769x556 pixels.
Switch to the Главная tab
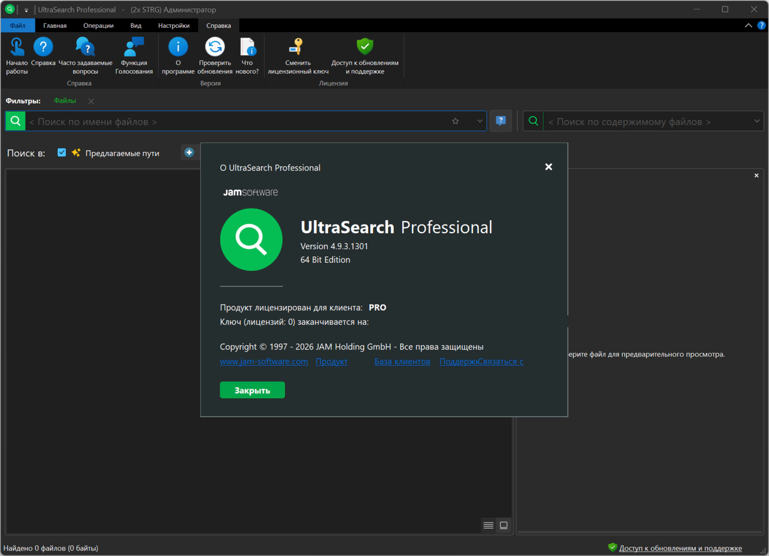(x=55, y=26)
